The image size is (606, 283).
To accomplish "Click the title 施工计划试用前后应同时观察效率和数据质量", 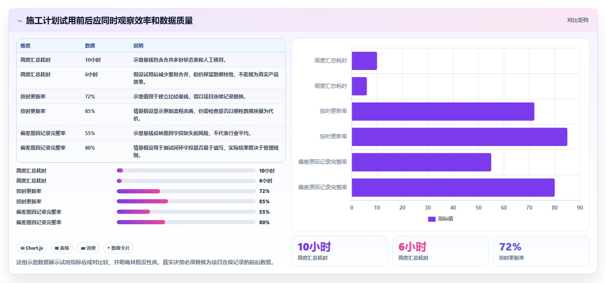I will coord(109,21).
